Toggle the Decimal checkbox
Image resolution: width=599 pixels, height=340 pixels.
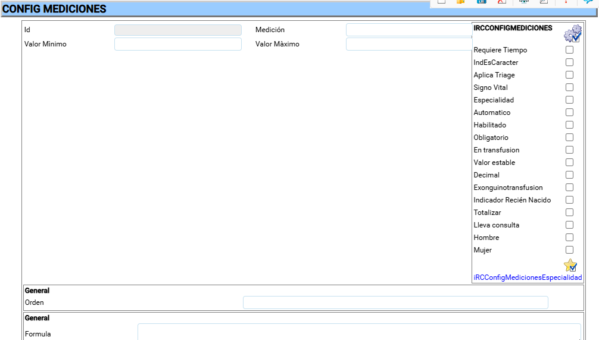[569, 175]
